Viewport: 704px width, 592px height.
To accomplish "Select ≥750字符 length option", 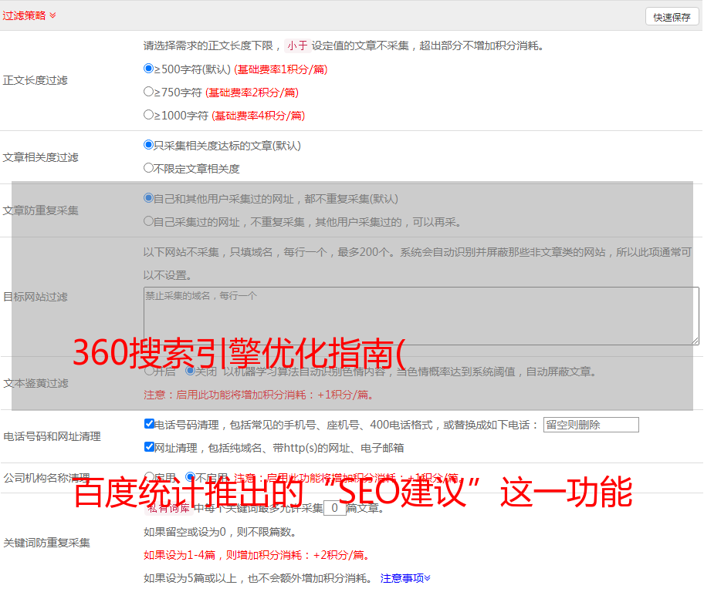I will click(149, 92).
